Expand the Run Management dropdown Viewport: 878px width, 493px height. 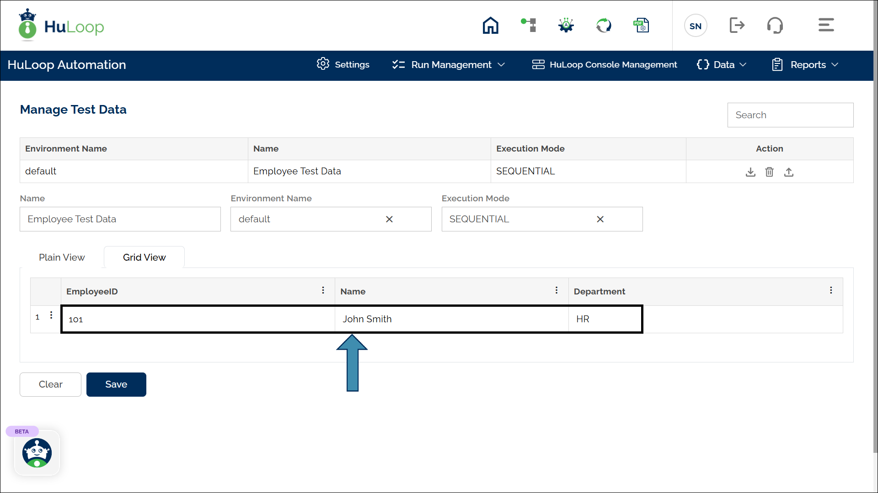[449, 65]
